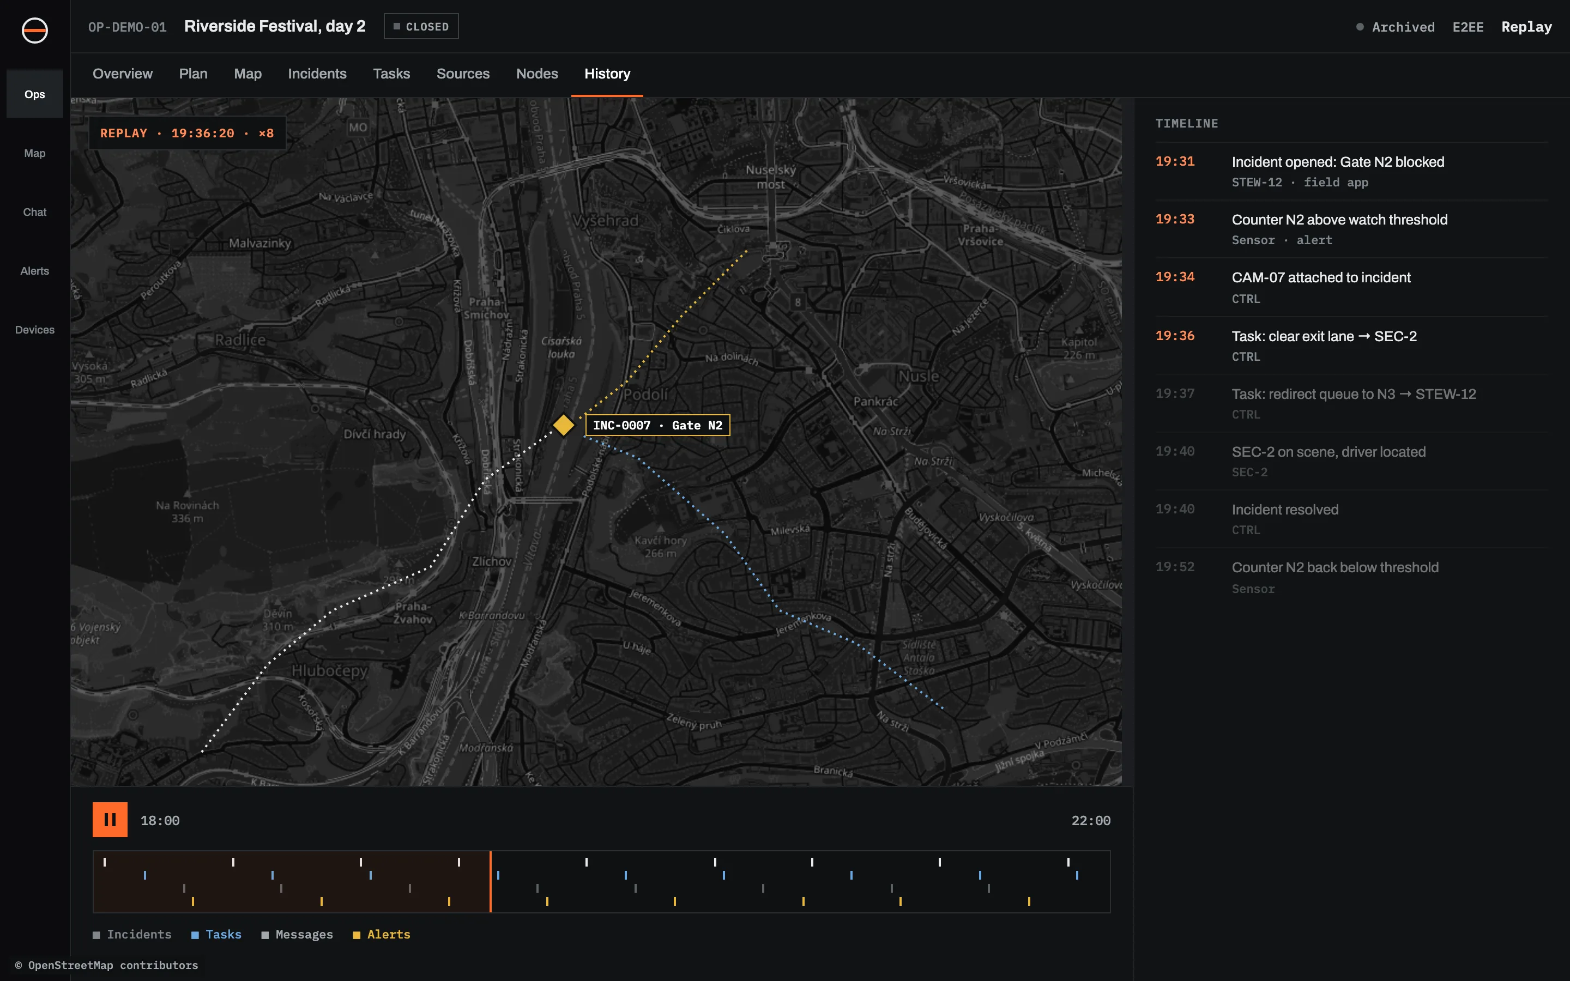
Task: Open Devices in the sidebar
Action: 34,330
